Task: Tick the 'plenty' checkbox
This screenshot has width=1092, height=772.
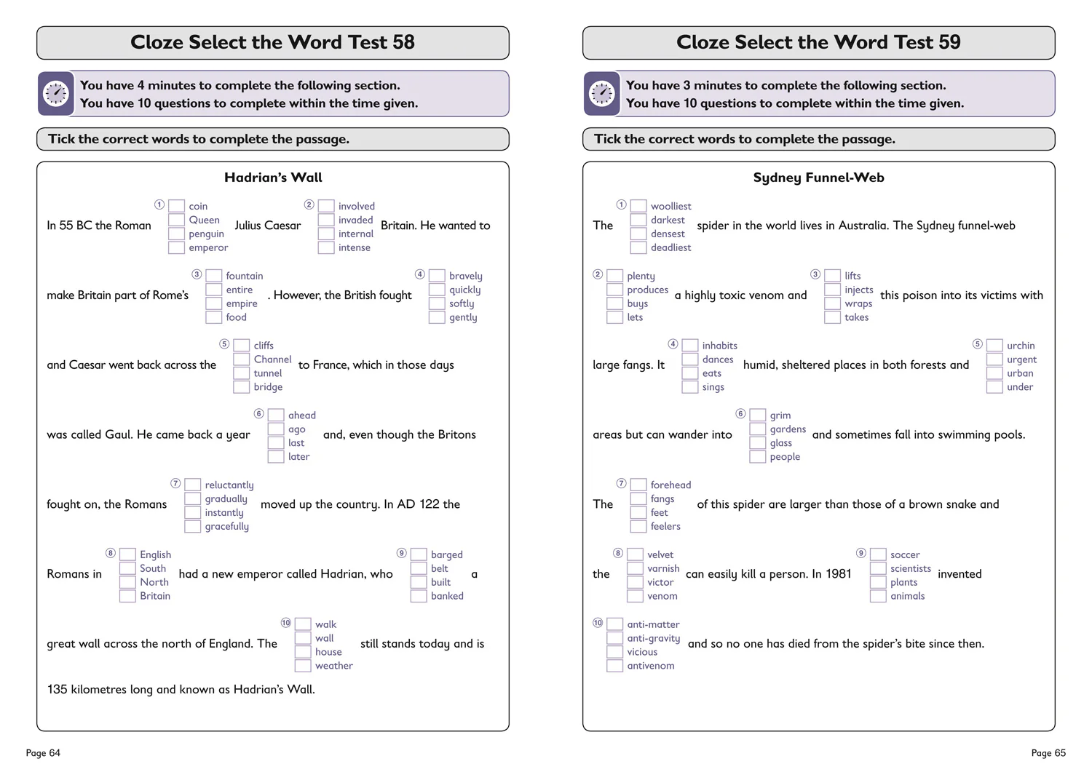Action: point(615,276)
